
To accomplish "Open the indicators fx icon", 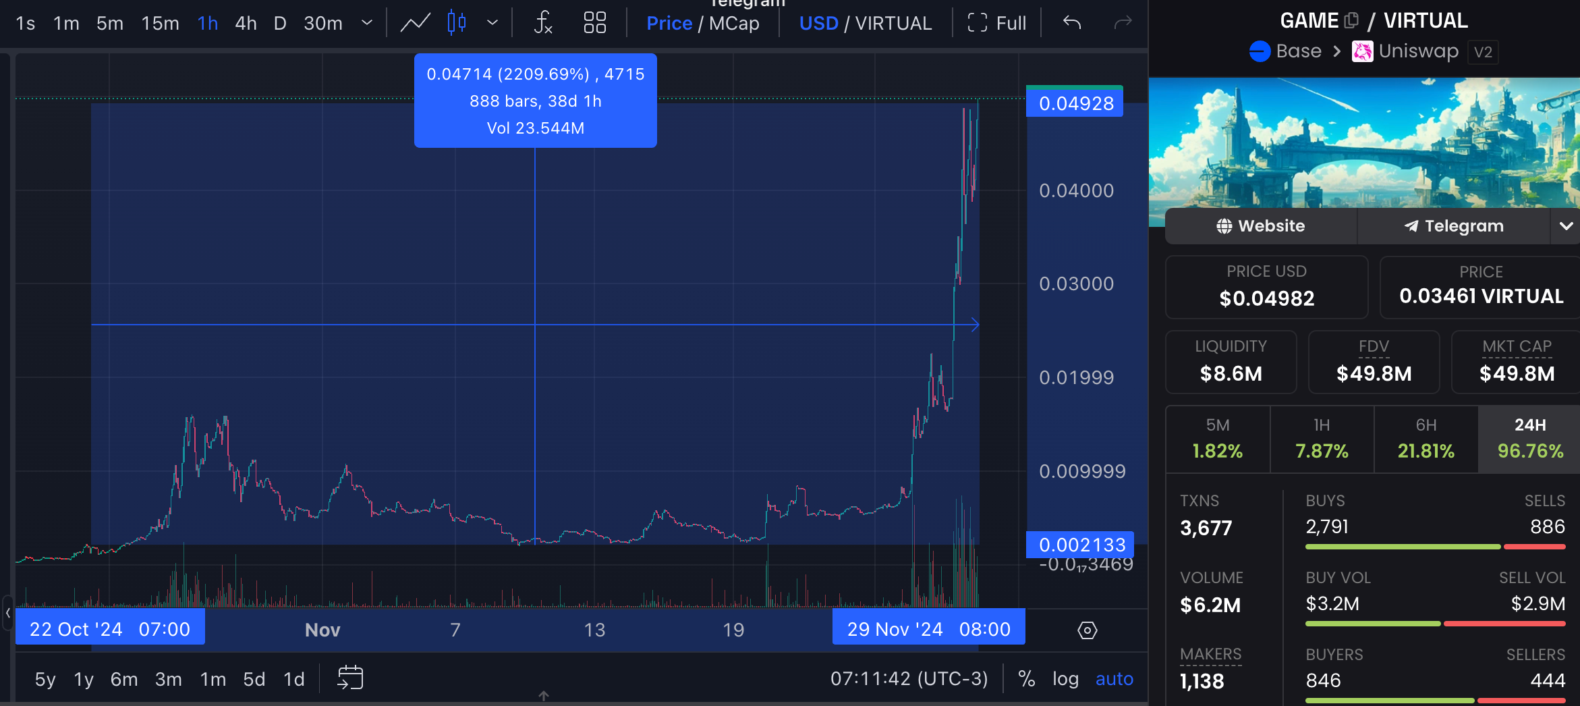I will click(x=543, y=23).
